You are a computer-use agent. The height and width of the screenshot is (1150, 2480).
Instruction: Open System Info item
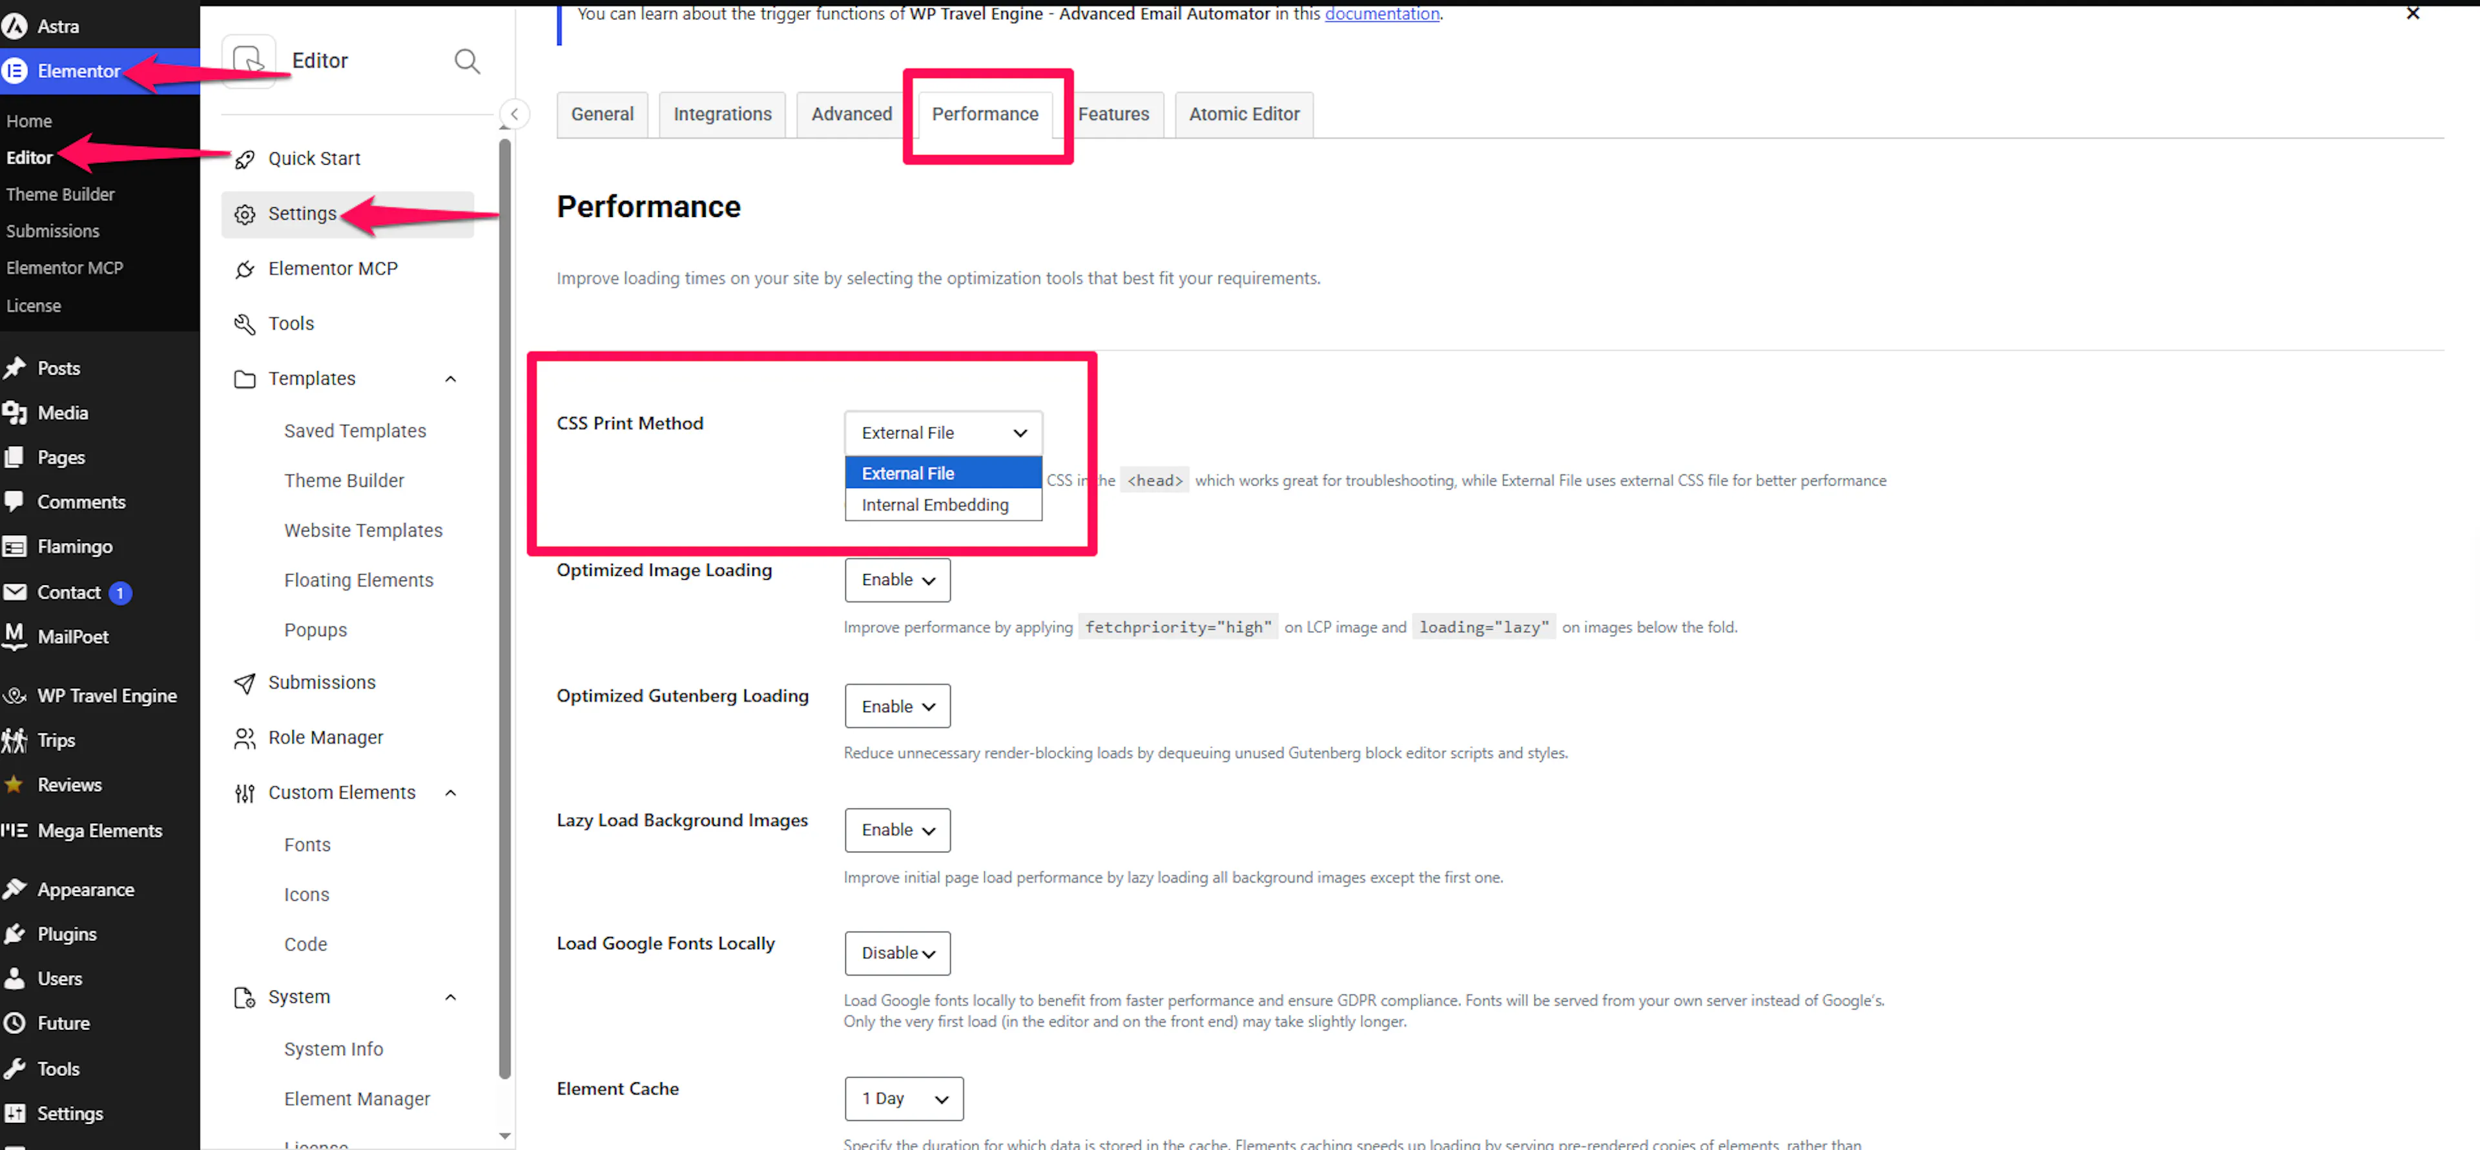coord(333,1049)
